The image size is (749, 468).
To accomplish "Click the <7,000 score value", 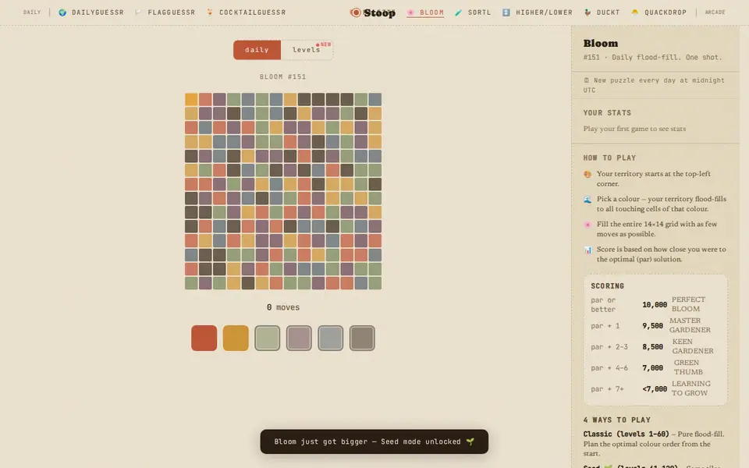I will point(655,388).
